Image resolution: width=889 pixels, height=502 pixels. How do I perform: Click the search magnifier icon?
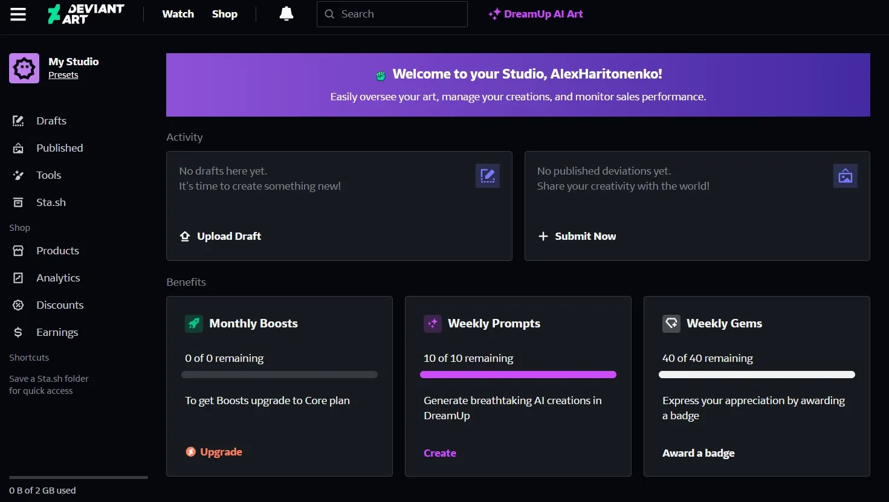coord(329,14)
